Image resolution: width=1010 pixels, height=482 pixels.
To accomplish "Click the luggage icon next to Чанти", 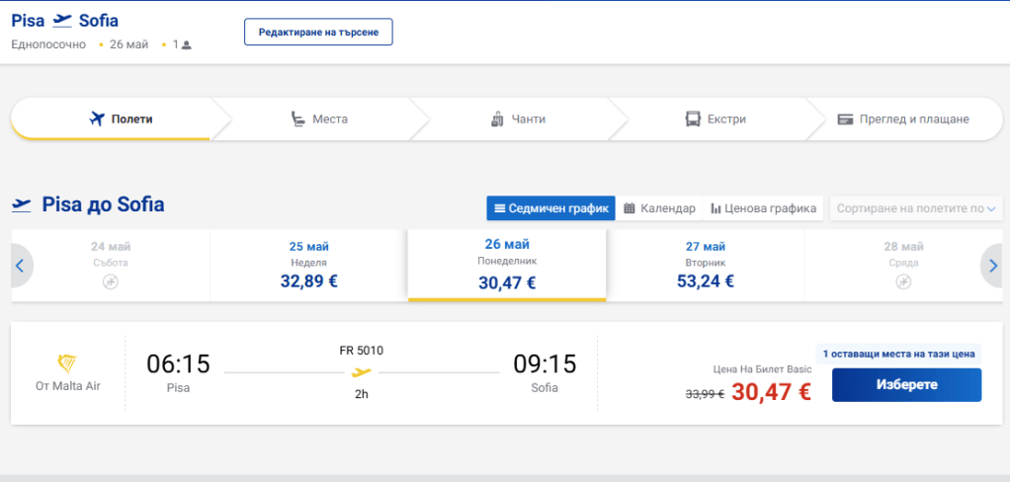I will (497, 120).
